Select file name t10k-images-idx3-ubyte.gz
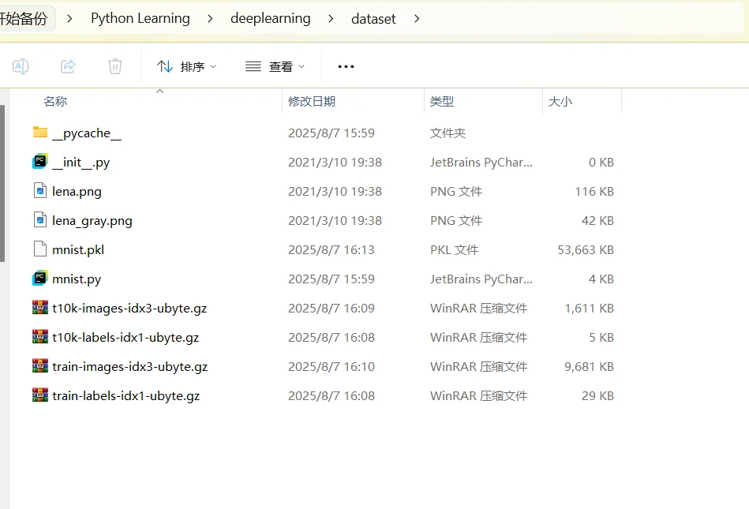 tap(129, 308)
